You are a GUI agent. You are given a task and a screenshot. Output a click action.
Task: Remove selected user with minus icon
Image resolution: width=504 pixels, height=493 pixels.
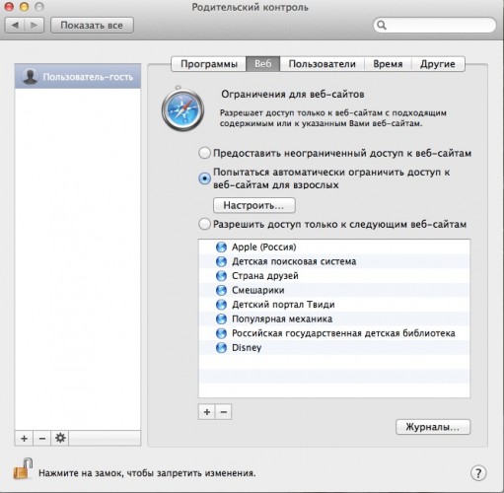(x=42, y=439)
